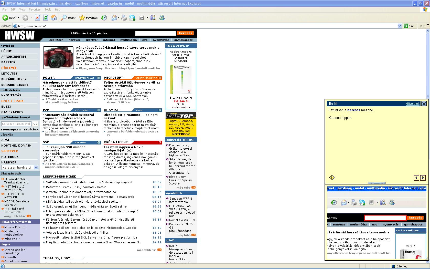The width and height of the screenshot is (430, 269).
Task: Open the Műveletek menu in Do It!
Action: tap(413, 104)
